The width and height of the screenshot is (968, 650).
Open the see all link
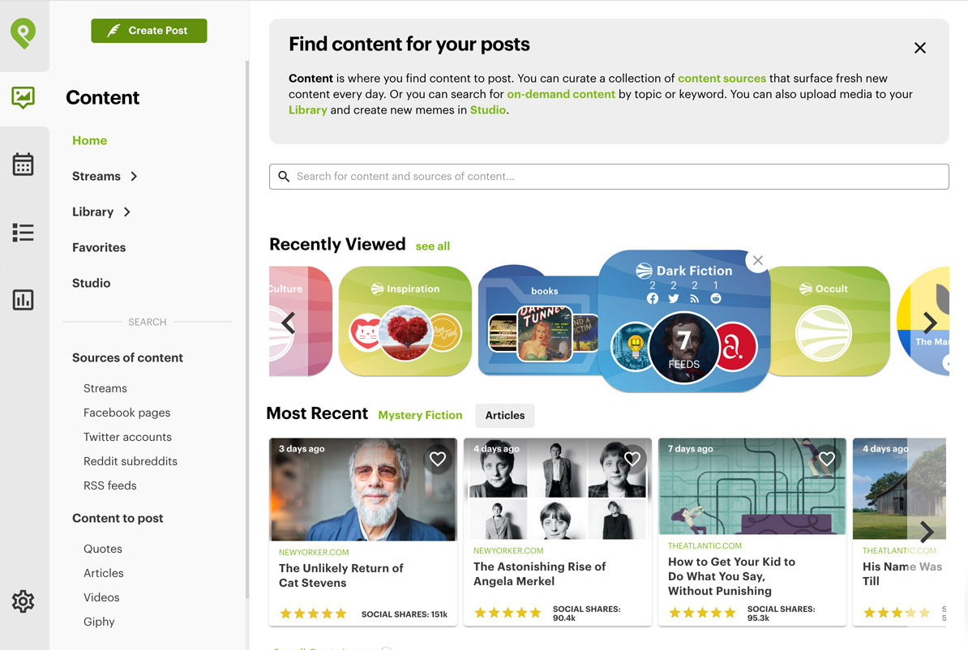point(433,246)
